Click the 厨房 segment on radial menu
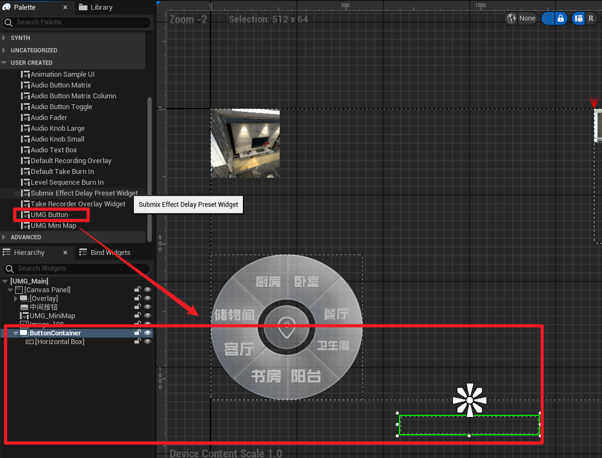Image resolution: width=602 pixels, height=458 pixels. (x=268, y=281)
